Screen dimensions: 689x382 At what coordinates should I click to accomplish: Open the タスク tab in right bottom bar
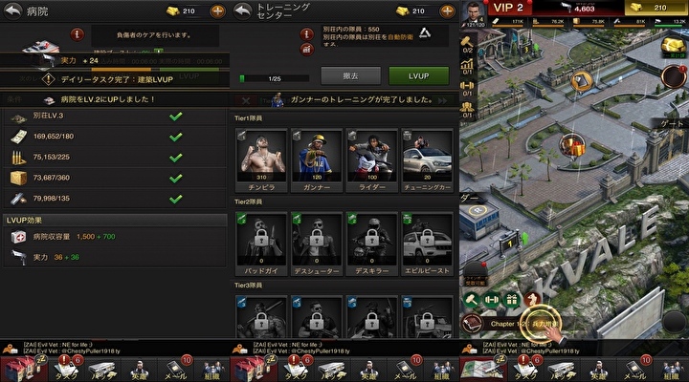[525, 369]
